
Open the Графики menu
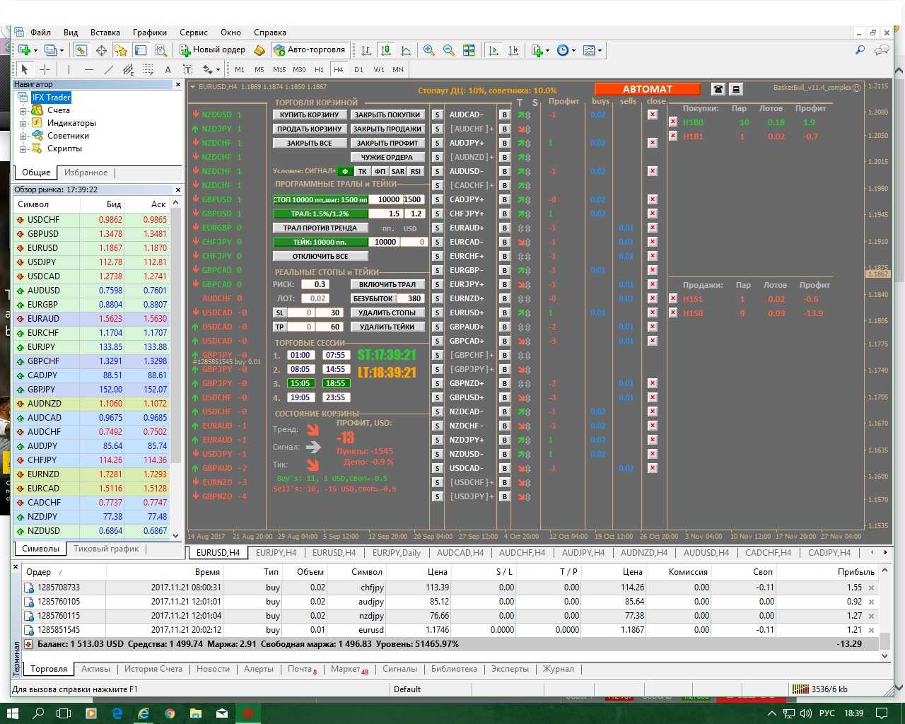point(150,33)
